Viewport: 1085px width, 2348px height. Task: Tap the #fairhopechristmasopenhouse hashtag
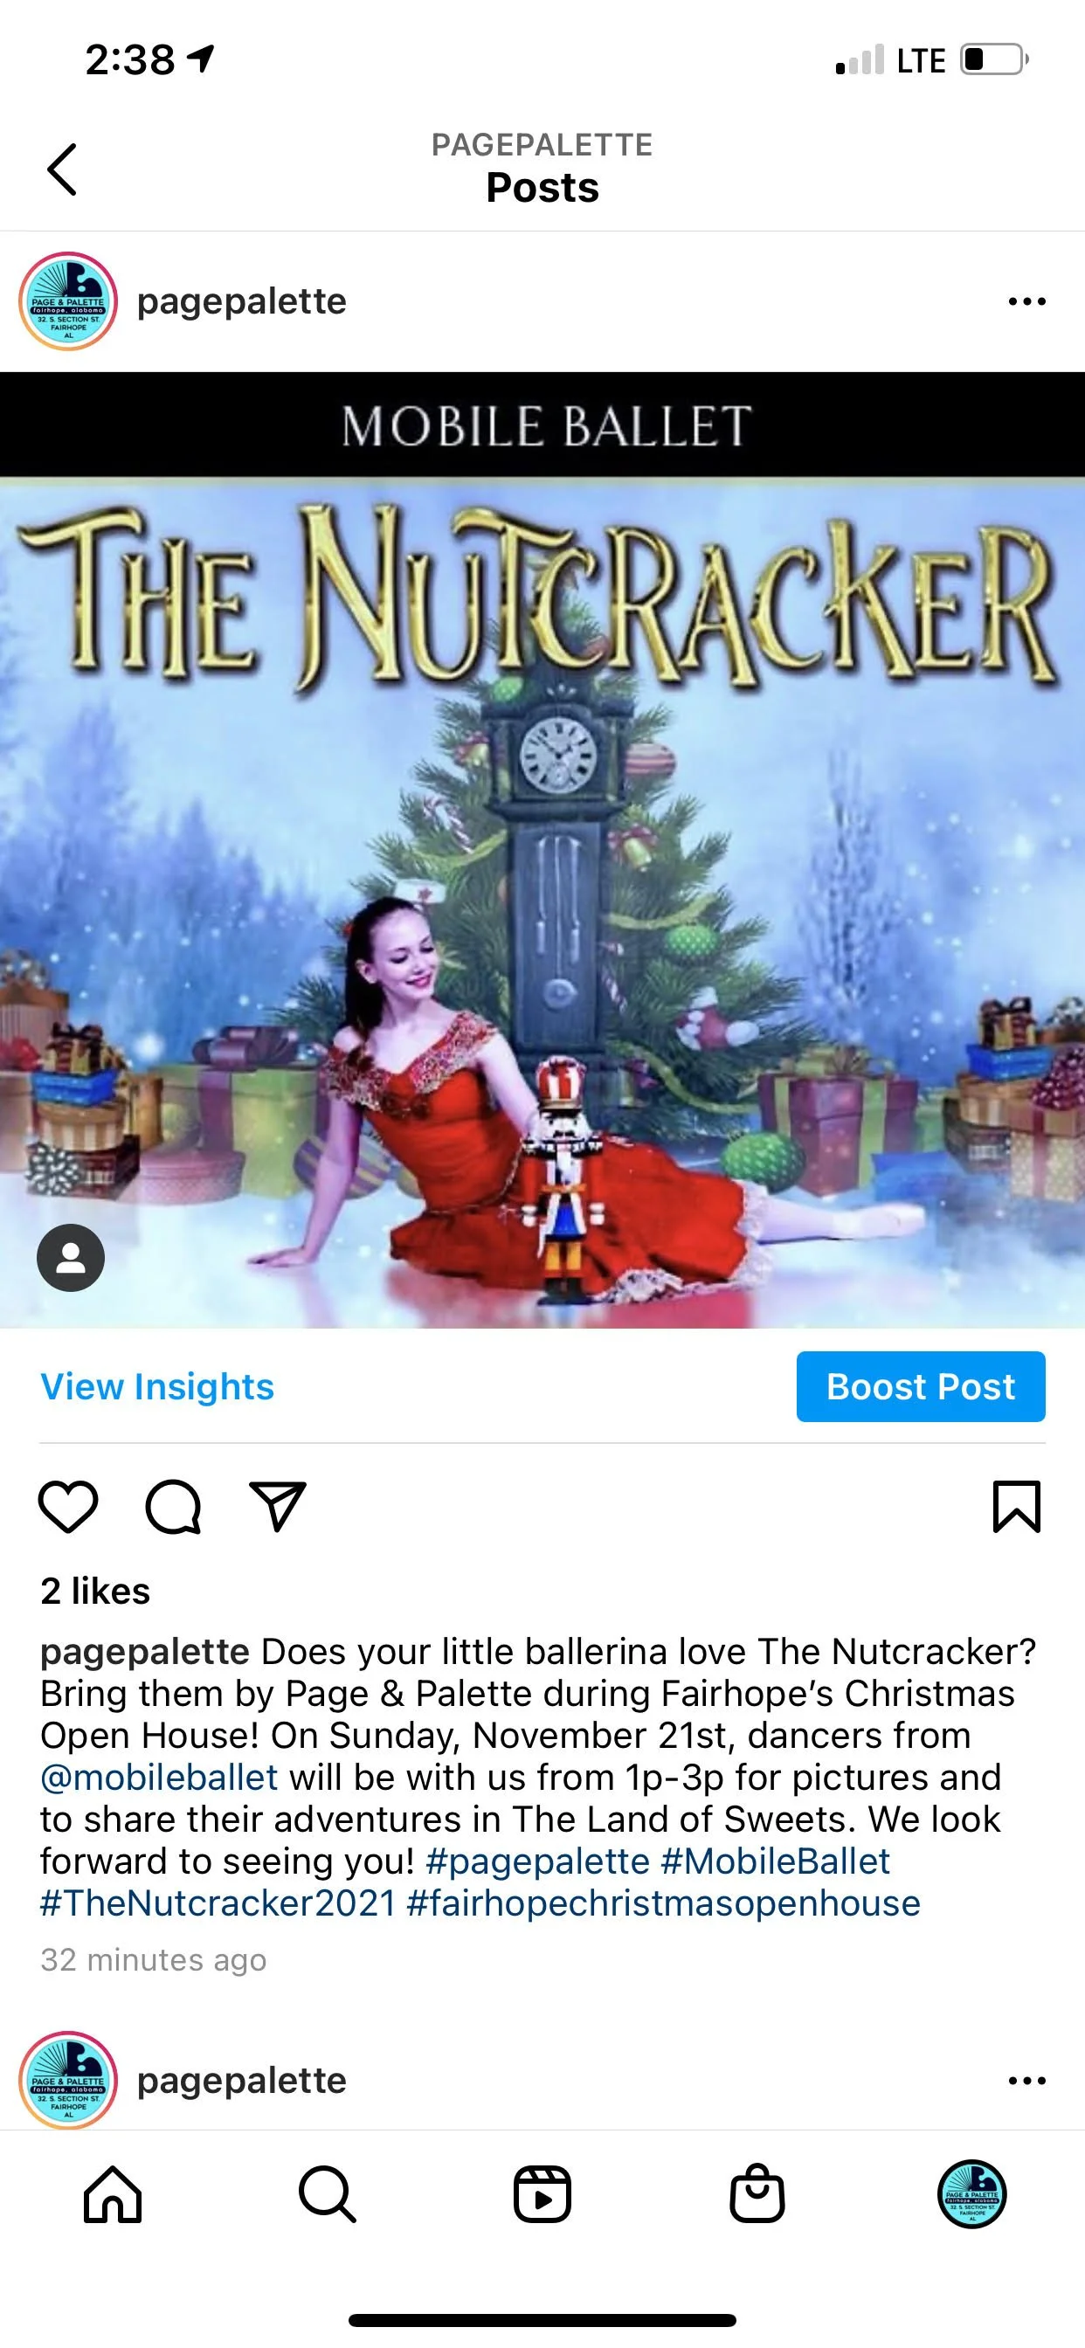(664, 1903)
